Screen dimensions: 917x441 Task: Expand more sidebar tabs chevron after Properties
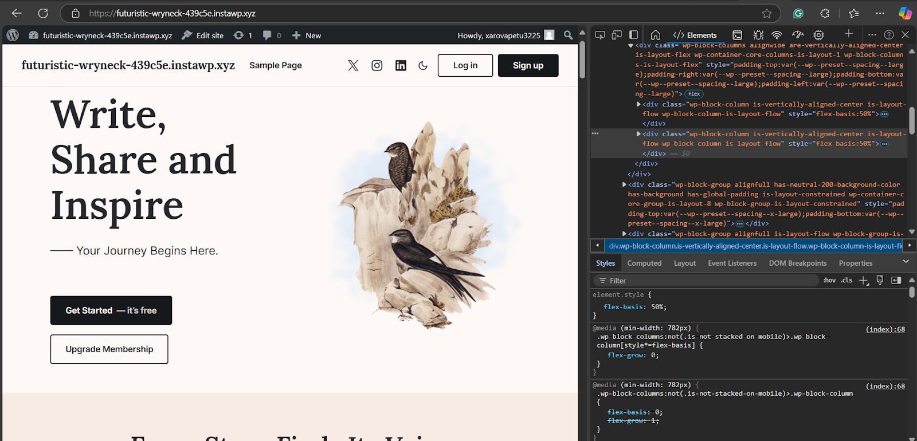[906, 261]
